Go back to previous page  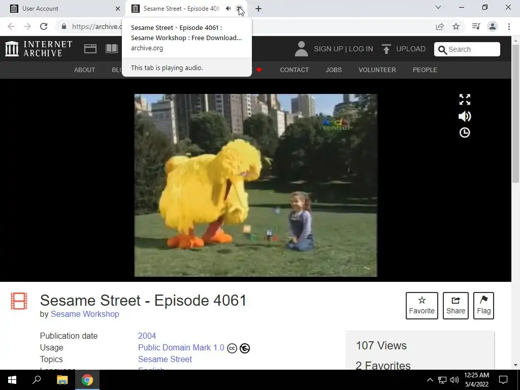11,26
